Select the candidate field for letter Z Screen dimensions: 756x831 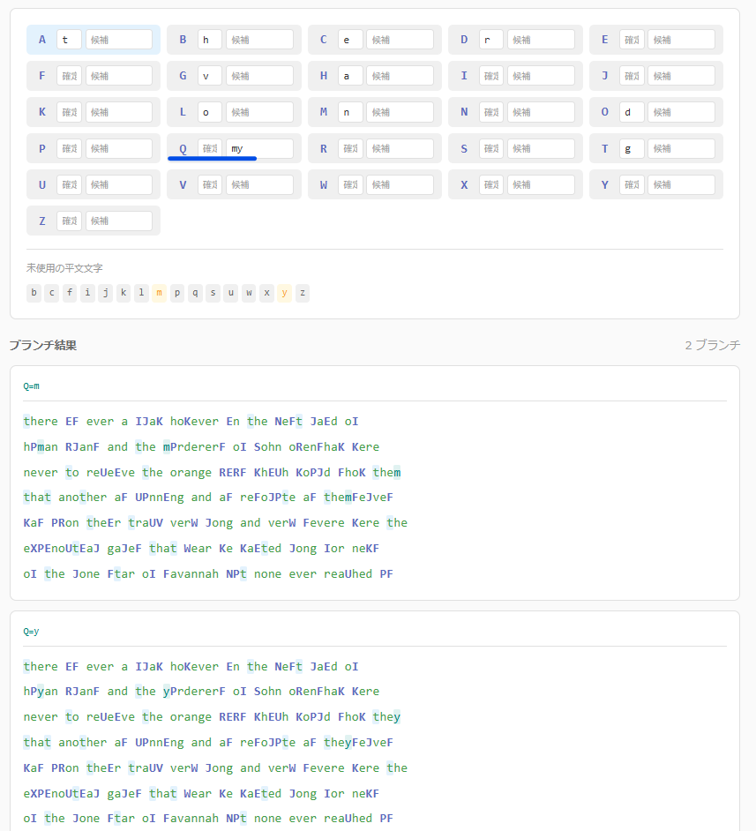(x=119, y=221)
